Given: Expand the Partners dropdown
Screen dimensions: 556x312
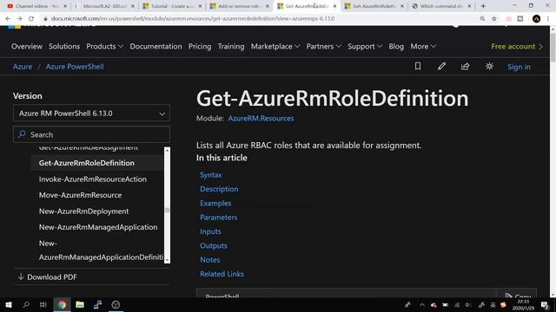Looking at the screenshot, I should (x=324, y=46).
